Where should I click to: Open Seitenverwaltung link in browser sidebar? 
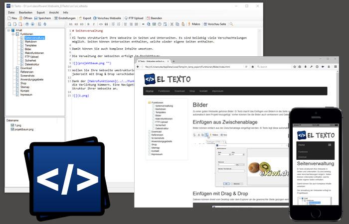click(x=164, y=106)
